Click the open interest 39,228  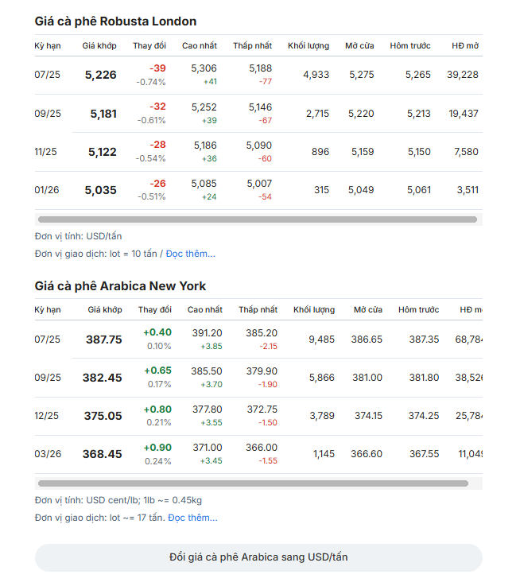pos(463,75)
